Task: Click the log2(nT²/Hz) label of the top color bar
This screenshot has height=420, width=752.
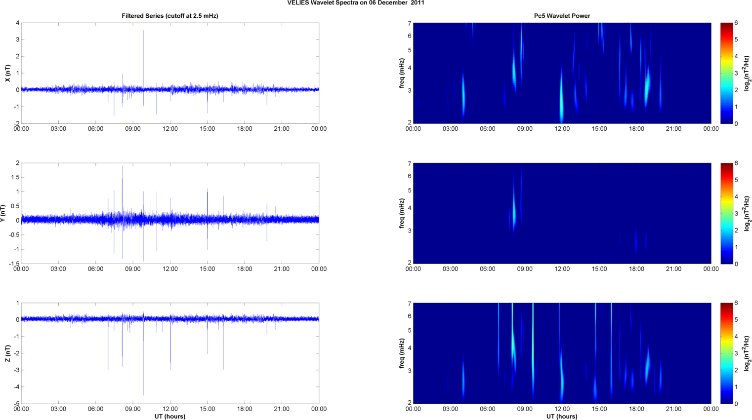Action: coord(748,73)
